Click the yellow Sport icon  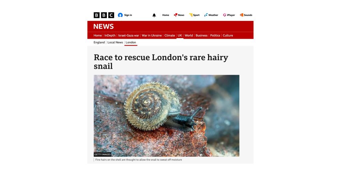[x=191, y=15]
